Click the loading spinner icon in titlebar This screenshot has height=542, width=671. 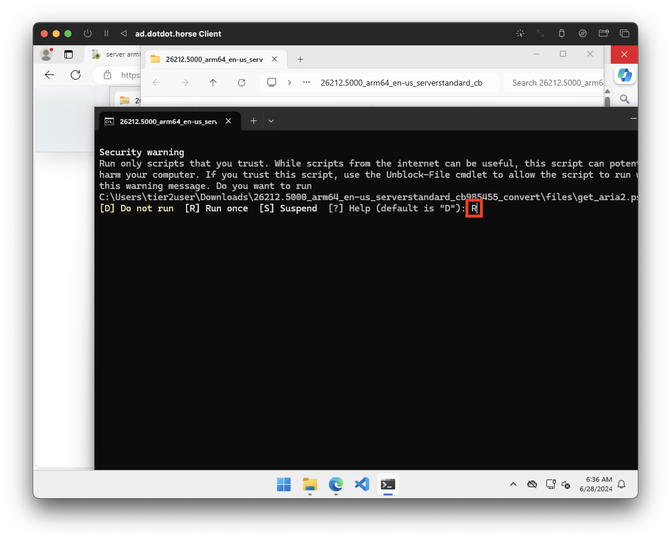coord(520,33)
